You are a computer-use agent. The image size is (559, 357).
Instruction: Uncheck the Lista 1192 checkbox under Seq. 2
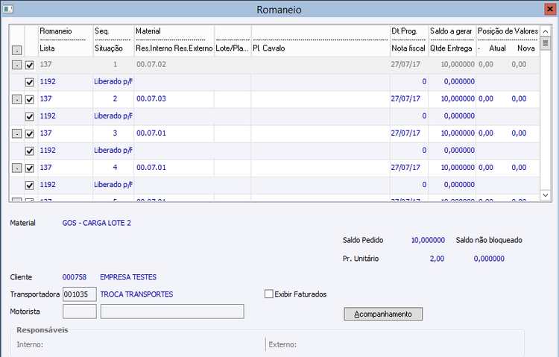pos(30,116)
